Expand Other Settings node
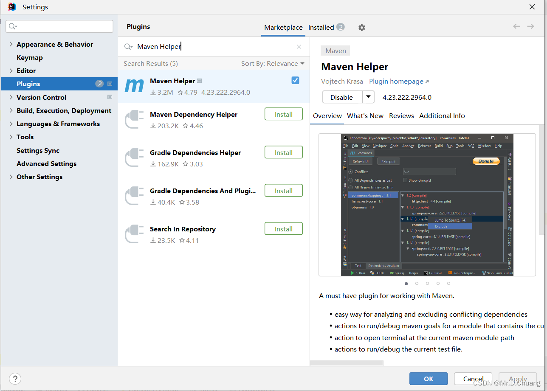 pyautogui.click(x=11, y=177)
